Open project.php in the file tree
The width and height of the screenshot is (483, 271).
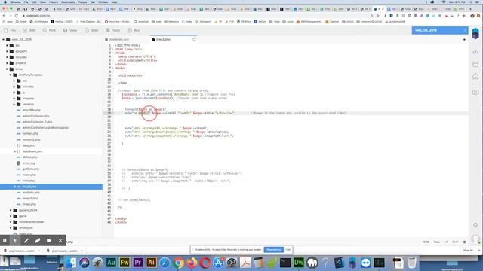[x=30, y=199]
